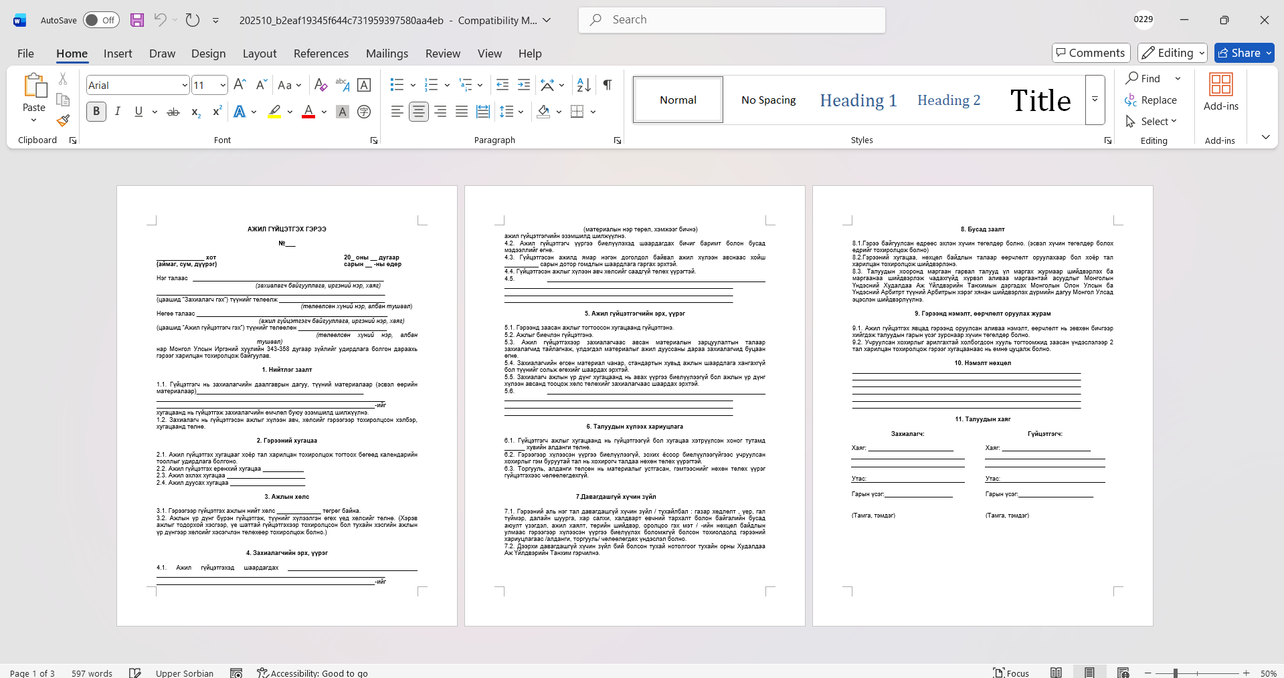Expand the Styles gallery
Image resolution: width=1284 pixels, height=678 pixels.
click(x=1095, y=100)
